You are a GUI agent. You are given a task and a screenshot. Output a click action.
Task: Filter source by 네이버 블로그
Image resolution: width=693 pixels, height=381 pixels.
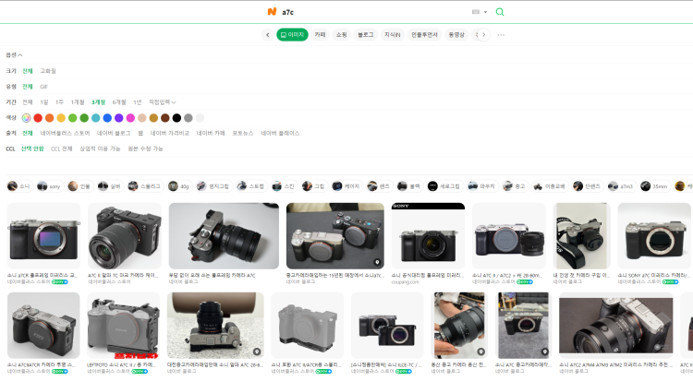click(115, 133)
